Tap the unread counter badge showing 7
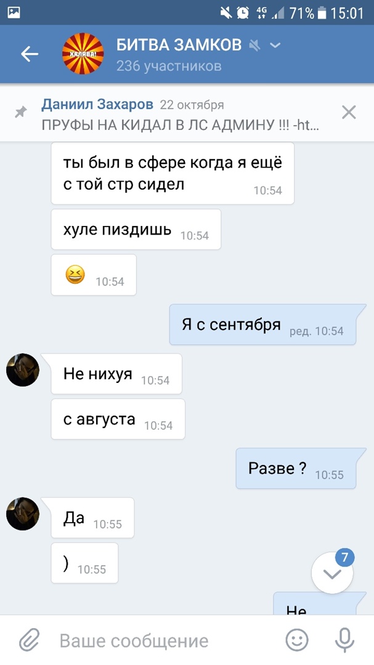 point(344,557)
